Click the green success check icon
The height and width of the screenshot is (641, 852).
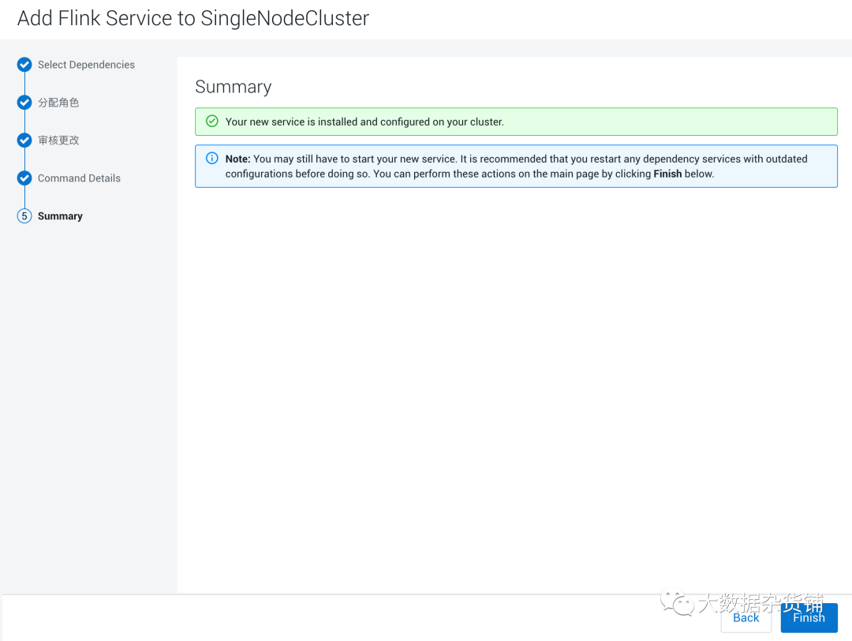[x=211, y=122]
